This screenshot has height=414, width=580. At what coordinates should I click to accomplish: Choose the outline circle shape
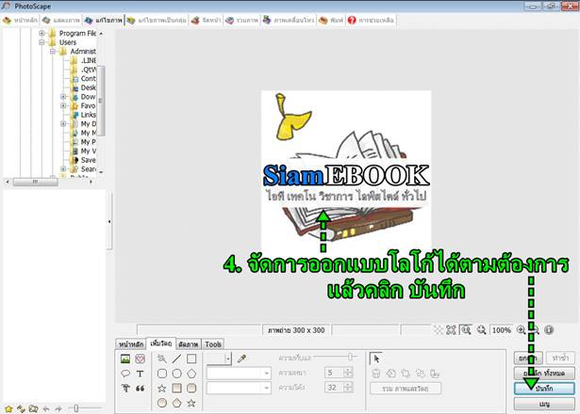(176, 374)
